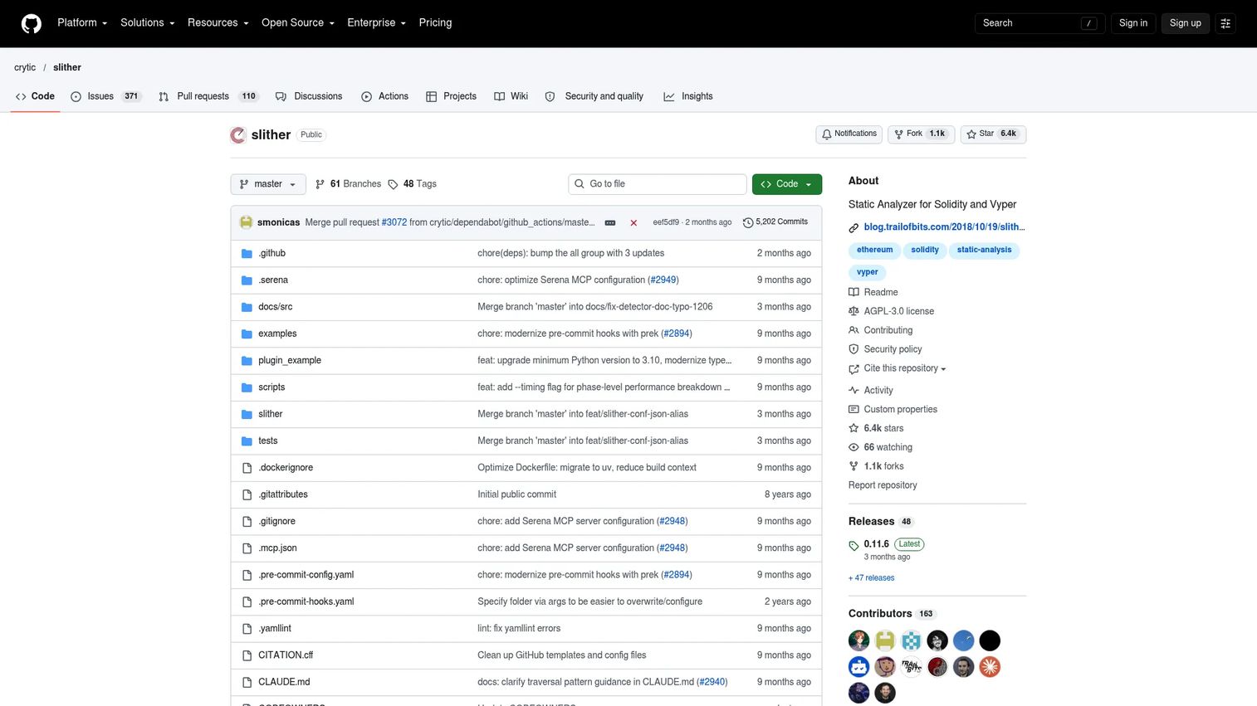Open pull request #3072 link
1257x706 pixels.
click(x=394, y=222)
